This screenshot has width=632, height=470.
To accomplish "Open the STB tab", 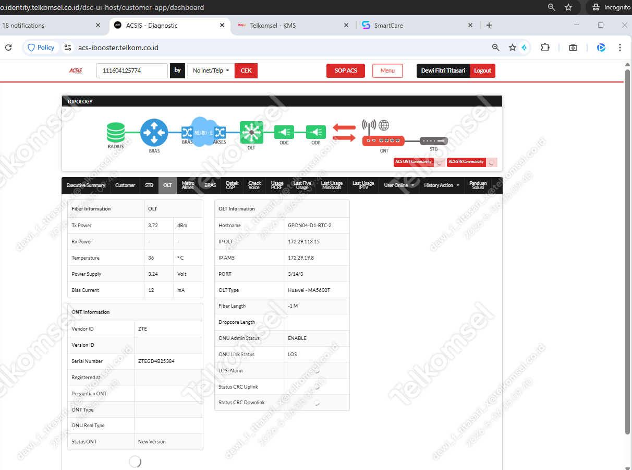I will click(149, 185).
